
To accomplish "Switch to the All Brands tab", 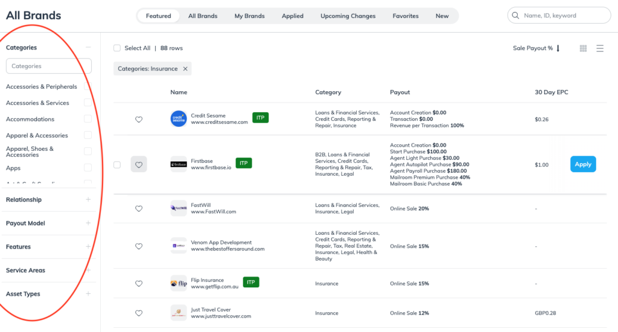I will [203, 16].
